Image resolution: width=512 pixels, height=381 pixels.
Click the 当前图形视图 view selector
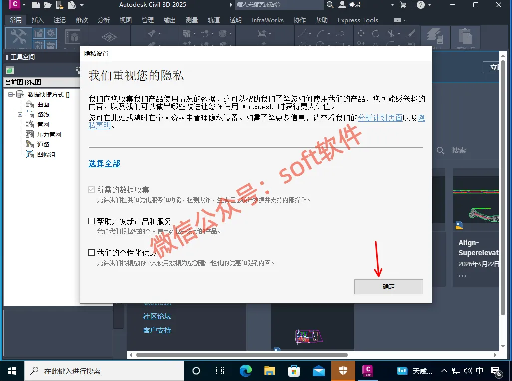point(42,82)
